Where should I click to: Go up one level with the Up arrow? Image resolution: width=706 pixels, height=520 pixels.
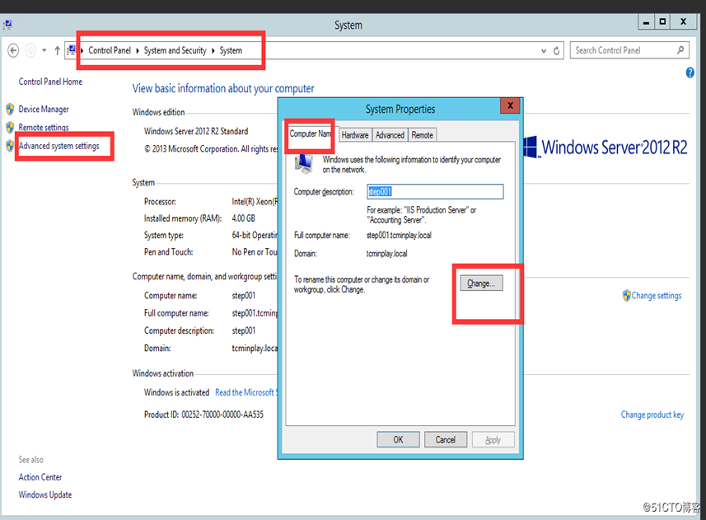[x=57, y=50]
